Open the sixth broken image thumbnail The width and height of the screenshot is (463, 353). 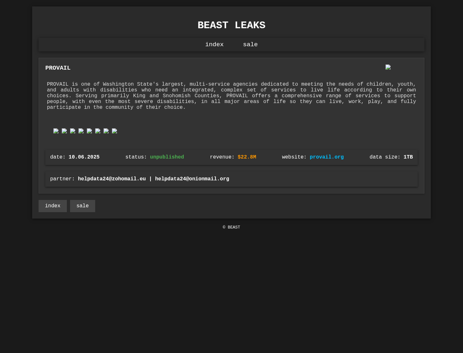click(98, 131)
